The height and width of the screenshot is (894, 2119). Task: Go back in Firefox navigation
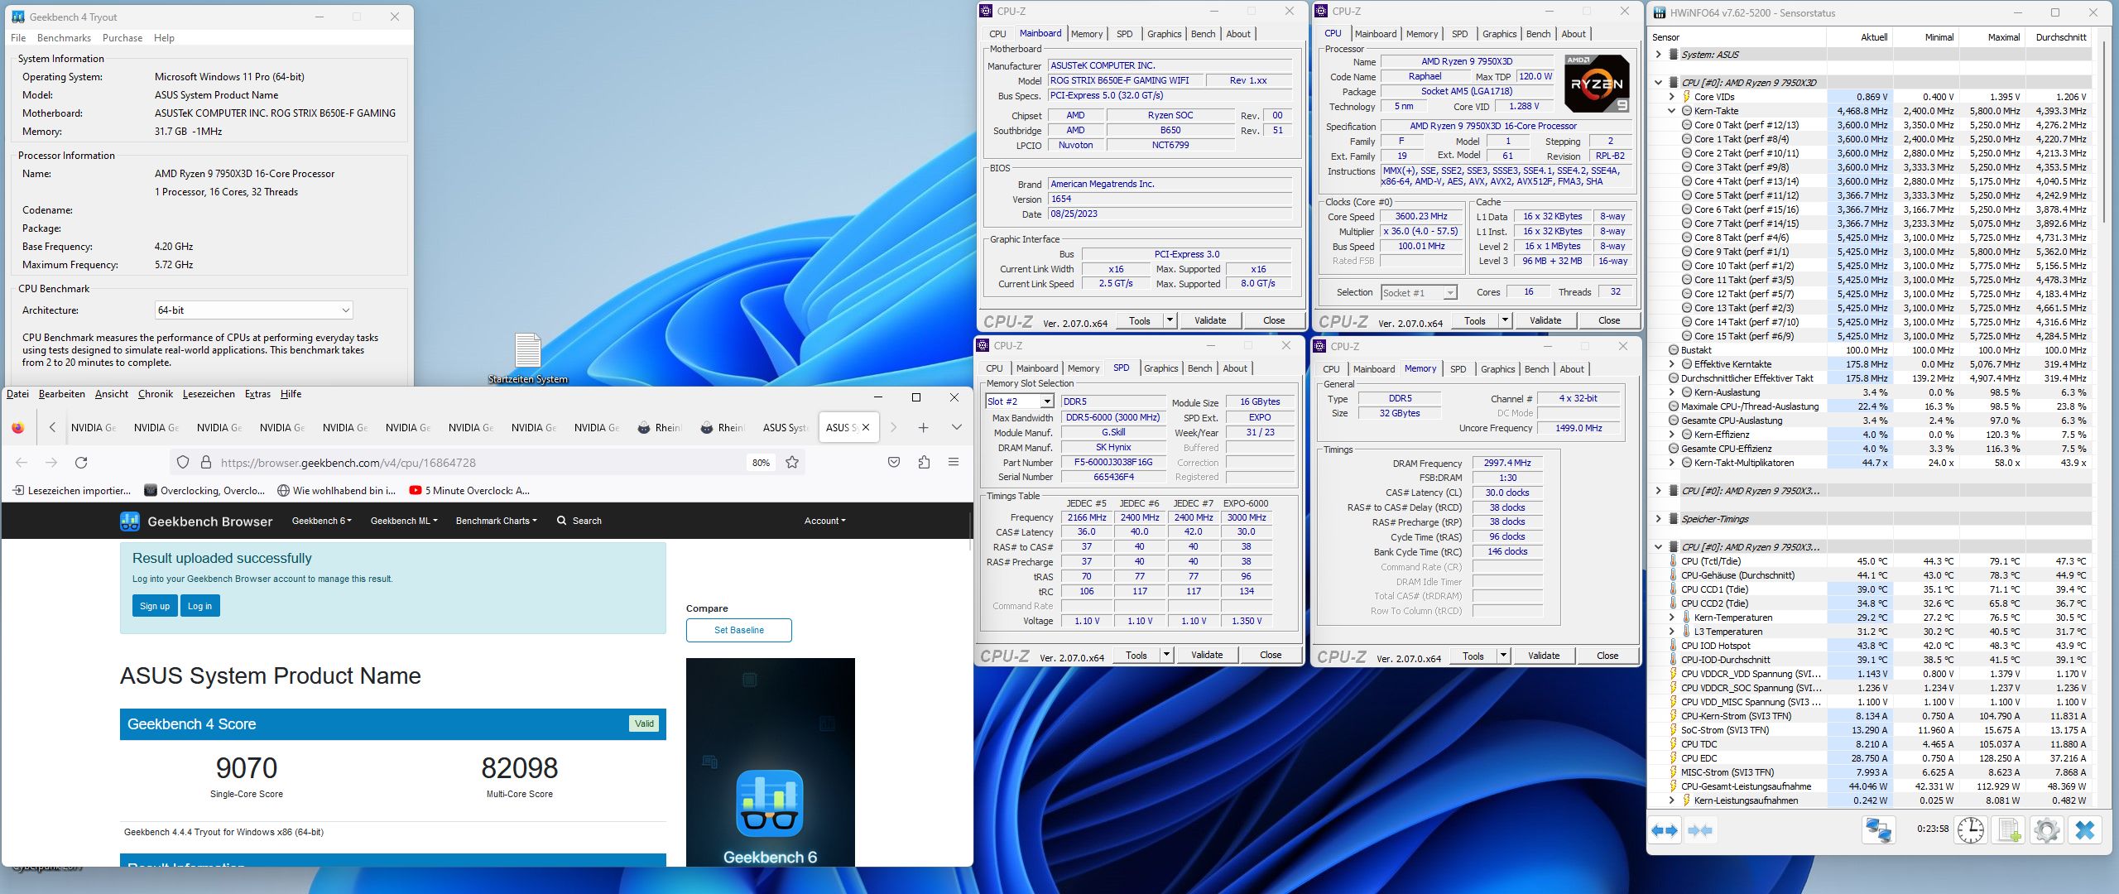click(x=22, y=463)
